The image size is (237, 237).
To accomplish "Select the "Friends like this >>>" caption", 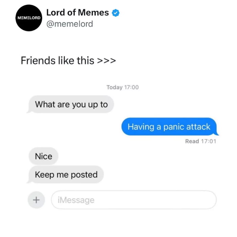I will (x=68, y=61).
